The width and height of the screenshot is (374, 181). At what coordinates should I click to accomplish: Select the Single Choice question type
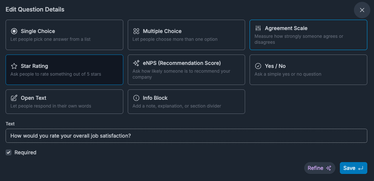point(64,35)
